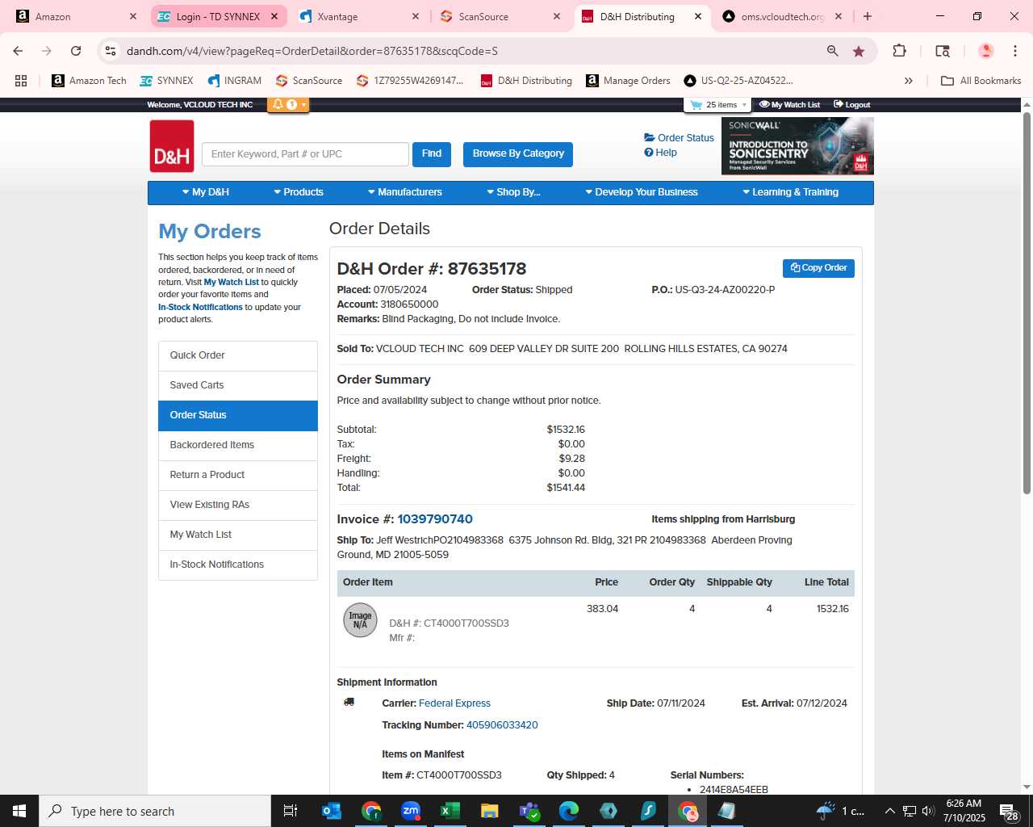The width and height of the screenshot is (1033, 827).
Task: Open Manage Orders bookmark
Action: pos(629,81)
